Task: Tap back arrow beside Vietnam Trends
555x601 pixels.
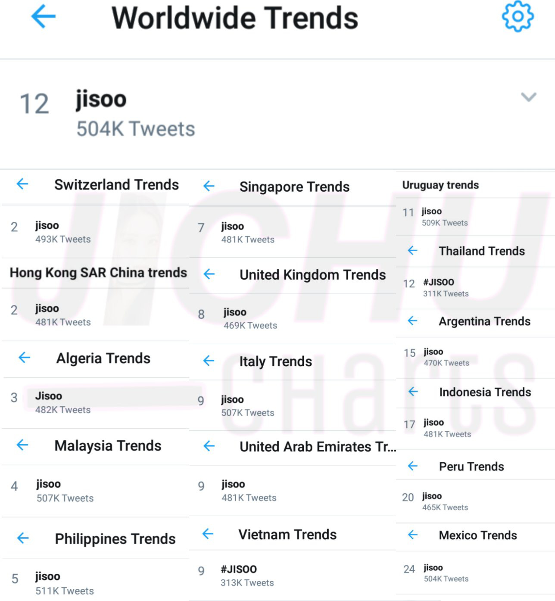Action: (x=208, y=534)
